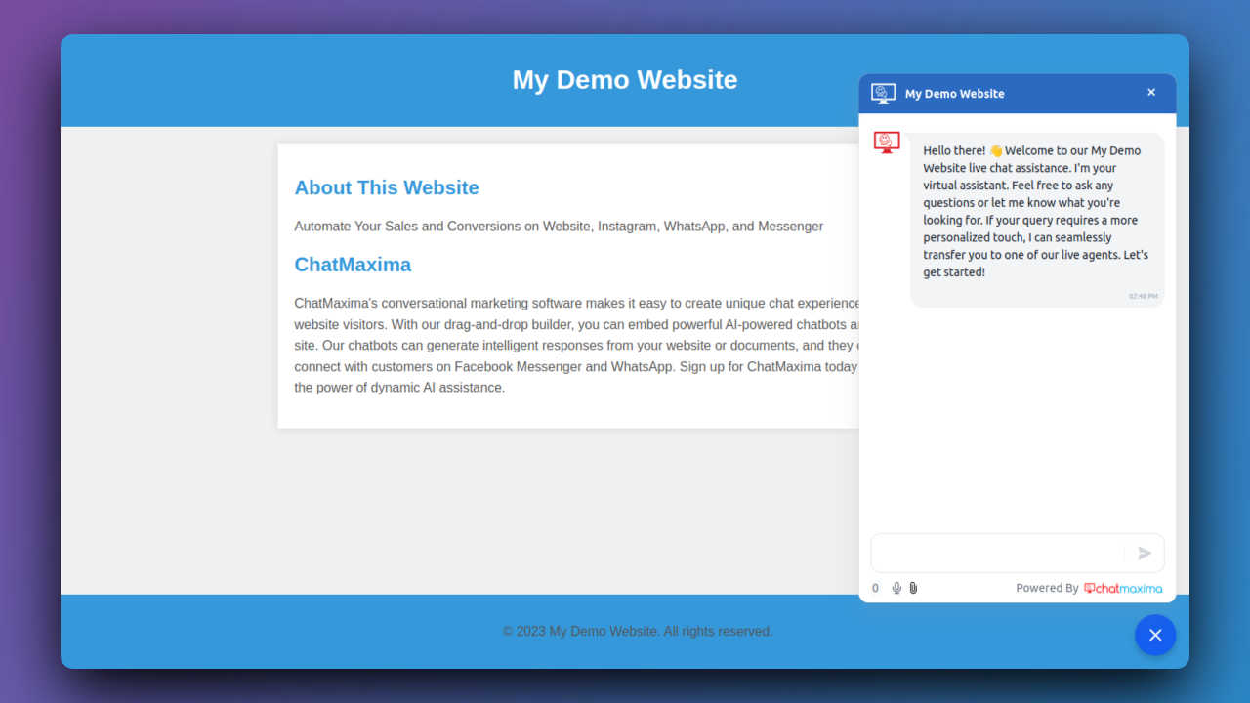This screenshot has width=1250, height=703.
Task: Click the red bot avatar beside the welcome message
Action: 887,144
